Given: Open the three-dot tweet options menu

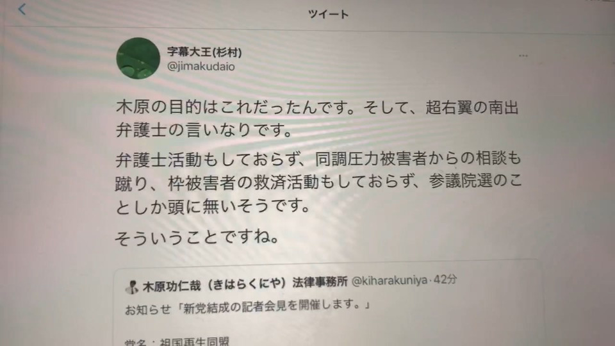Looking at the screenshot, I should [523, 56].
